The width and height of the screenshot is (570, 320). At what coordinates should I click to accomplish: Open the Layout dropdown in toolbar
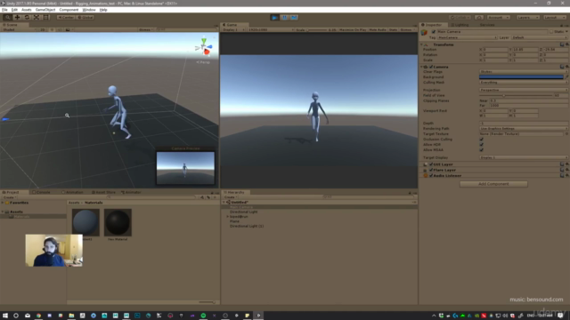(555, 17)
